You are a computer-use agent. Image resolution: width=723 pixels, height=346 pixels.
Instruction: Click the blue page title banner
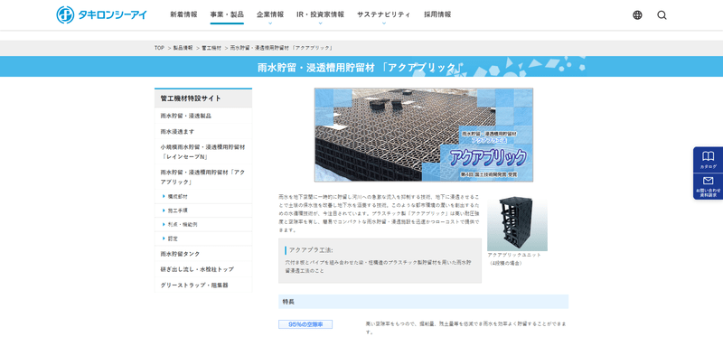[x=361, y=67]
